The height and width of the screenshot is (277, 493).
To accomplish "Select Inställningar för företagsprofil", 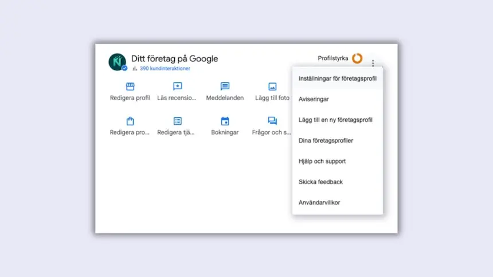I will (x=338, y=78).
